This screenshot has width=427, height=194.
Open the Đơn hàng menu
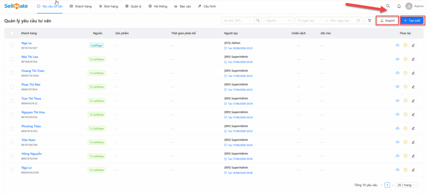[x=108, y=6]
